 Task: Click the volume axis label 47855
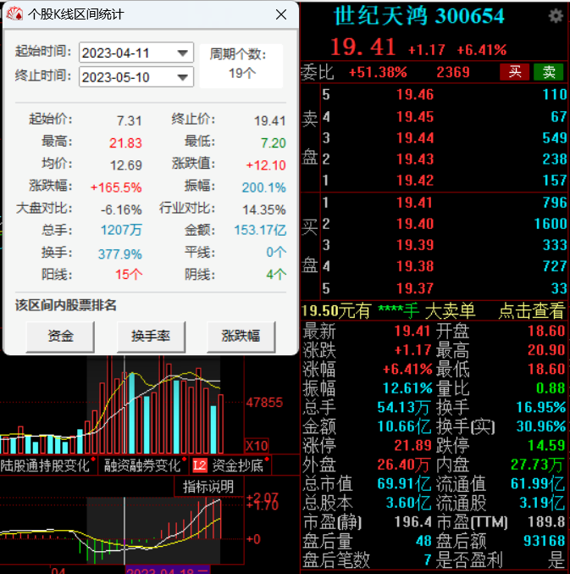pos(264,403)
